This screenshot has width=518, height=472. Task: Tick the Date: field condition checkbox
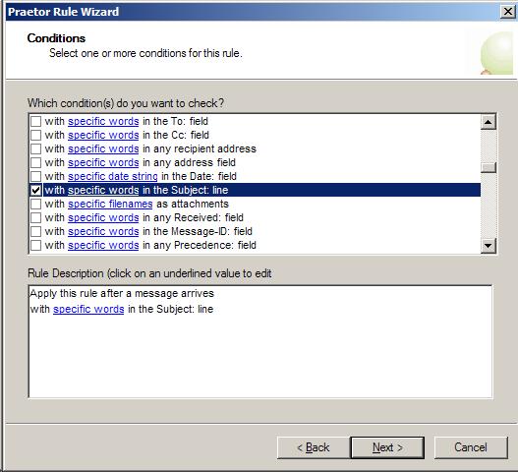pos(35,176)
